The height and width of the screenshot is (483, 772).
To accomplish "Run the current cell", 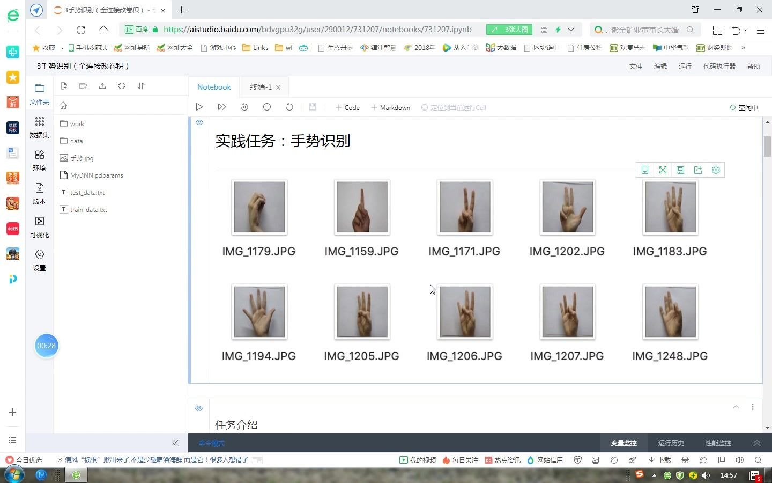I will tap(199, 107).
